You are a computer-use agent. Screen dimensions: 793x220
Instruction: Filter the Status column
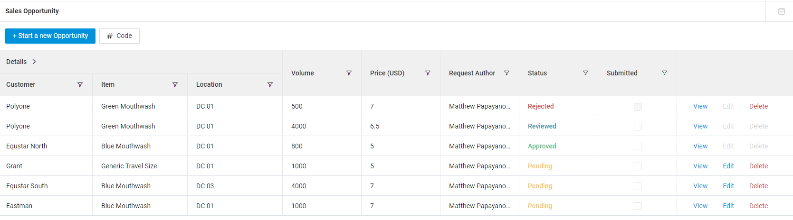pos(585,73)
